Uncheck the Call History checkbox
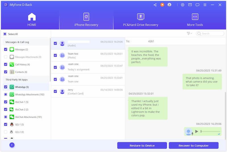 pos(6,64)
